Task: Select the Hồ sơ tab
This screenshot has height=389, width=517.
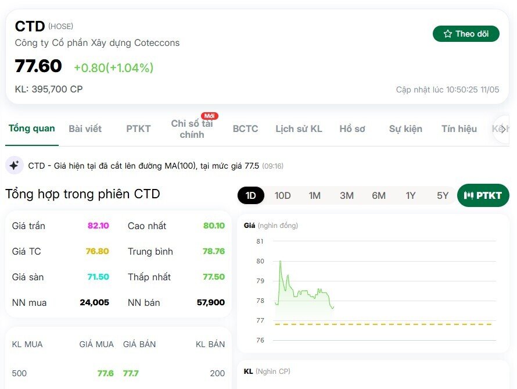Action: pos(352,129)
